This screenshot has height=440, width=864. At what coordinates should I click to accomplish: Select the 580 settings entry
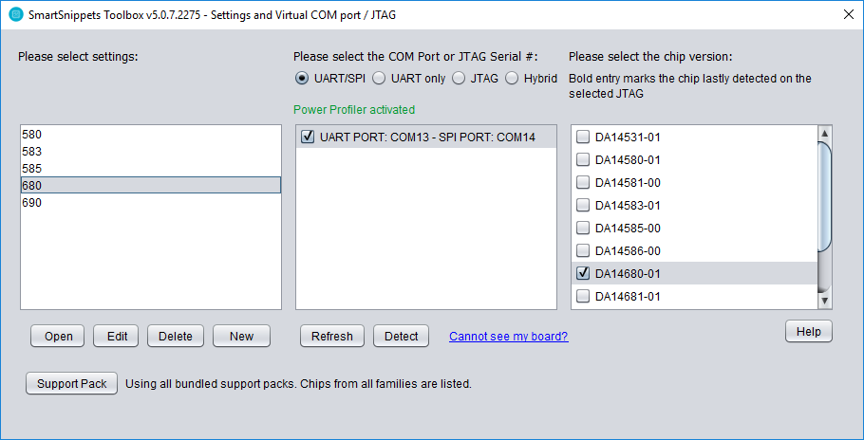[x=150, y=135]
